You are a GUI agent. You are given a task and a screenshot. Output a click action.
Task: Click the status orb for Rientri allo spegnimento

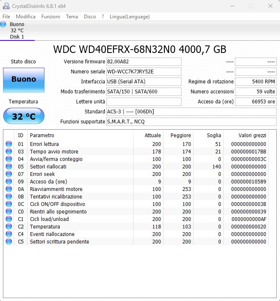point(9,211)
